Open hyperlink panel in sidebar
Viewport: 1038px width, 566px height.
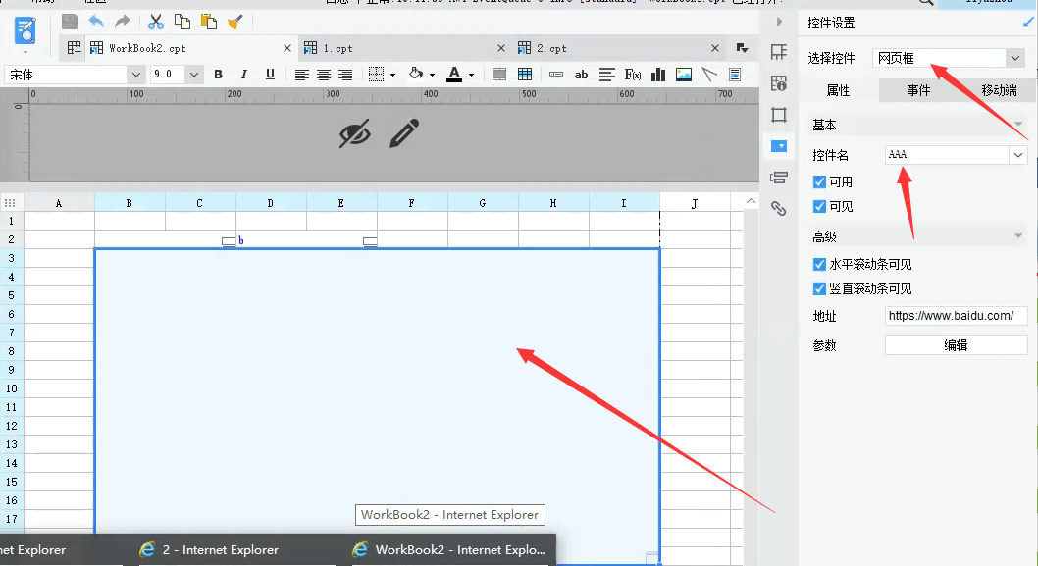click(x=779, y=209)
